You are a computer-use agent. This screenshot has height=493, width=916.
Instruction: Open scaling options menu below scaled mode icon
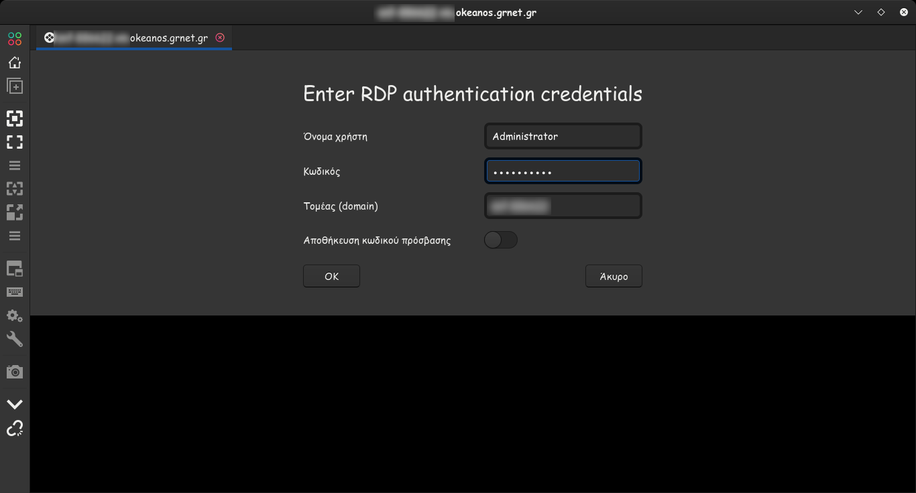click(x=15, y=236)
